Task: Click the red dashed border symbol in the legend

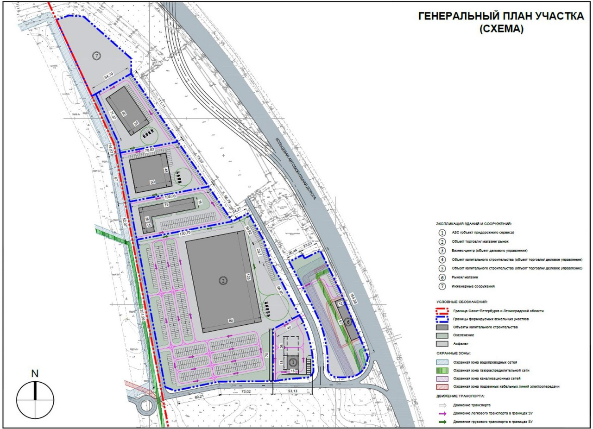Action: [x=442, y=310]
